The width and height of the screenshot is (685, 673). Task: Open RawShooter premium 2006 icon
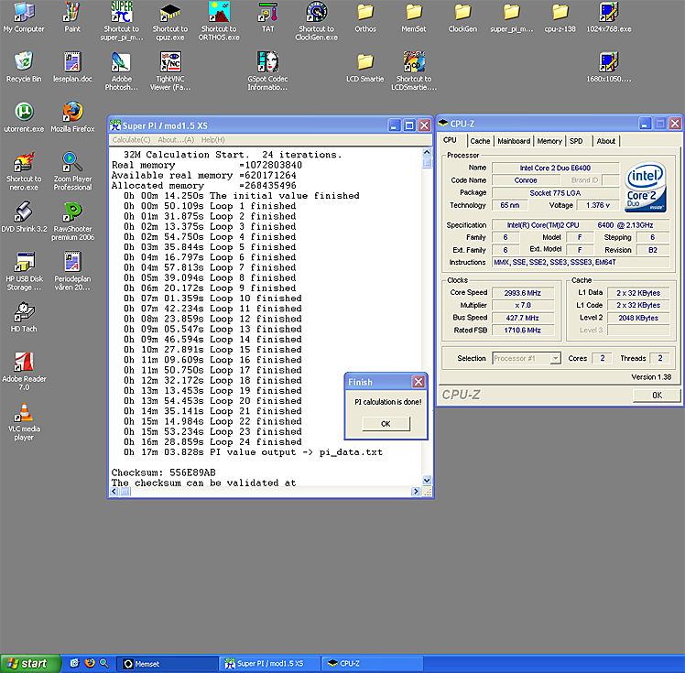click(x=72, y=221)
